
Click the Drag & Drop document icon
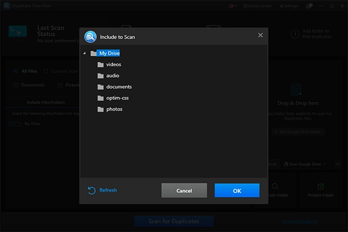296,89
